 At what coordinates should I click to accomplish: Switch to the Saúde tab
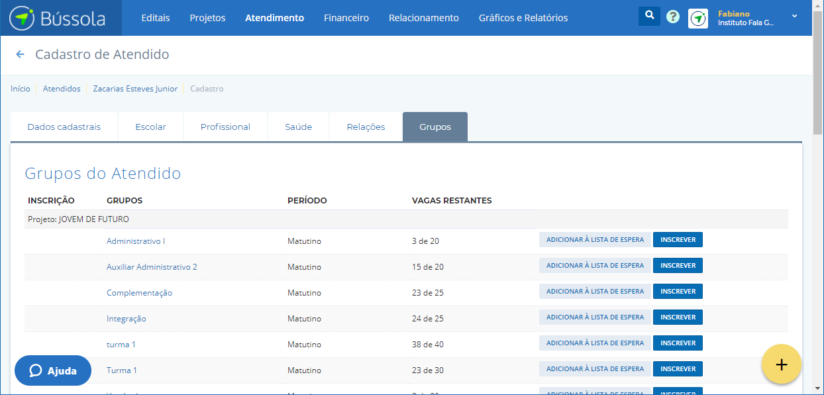(x=298, y=127)
